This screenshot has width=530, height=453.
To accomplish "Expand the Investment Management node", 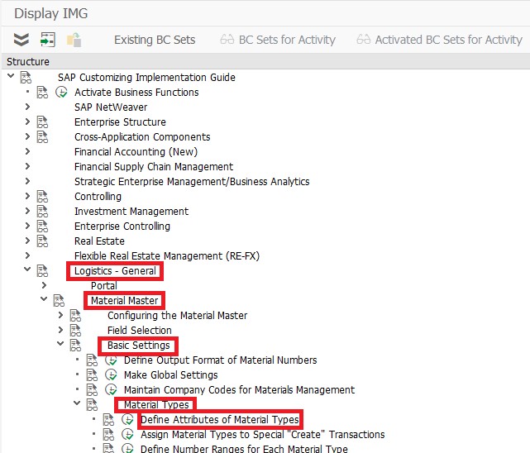I will pyautogui.click(x=27, y=211).
